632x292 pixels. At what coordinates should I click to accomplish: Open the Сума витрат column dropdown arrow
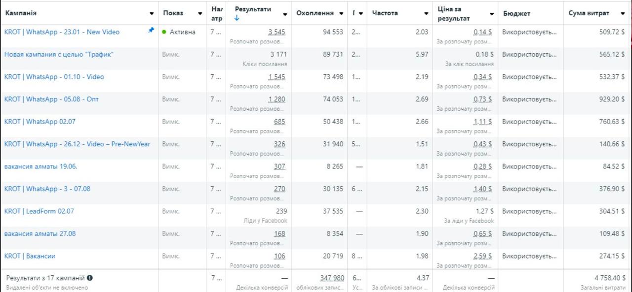[622, 14]
